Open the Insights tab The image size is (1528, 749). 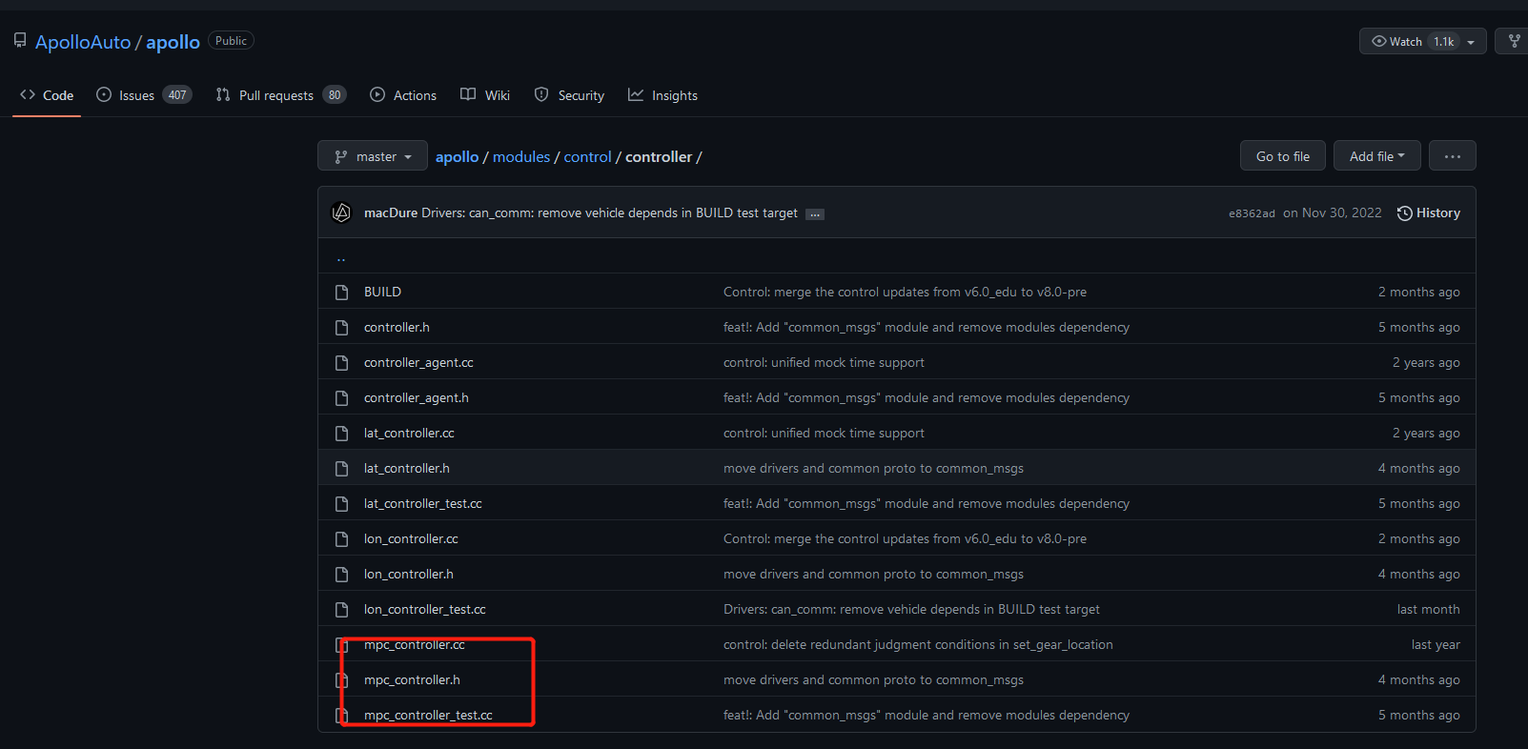(x=662, y=95)
